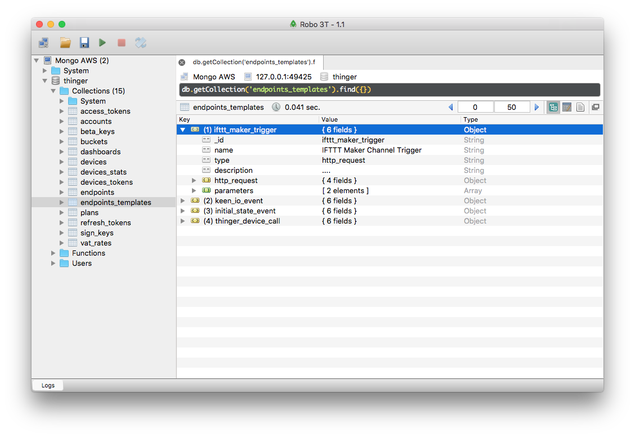Screen dimensions: 635x437
Task: Select the buckets collection
Action: [x=94, y=142]
